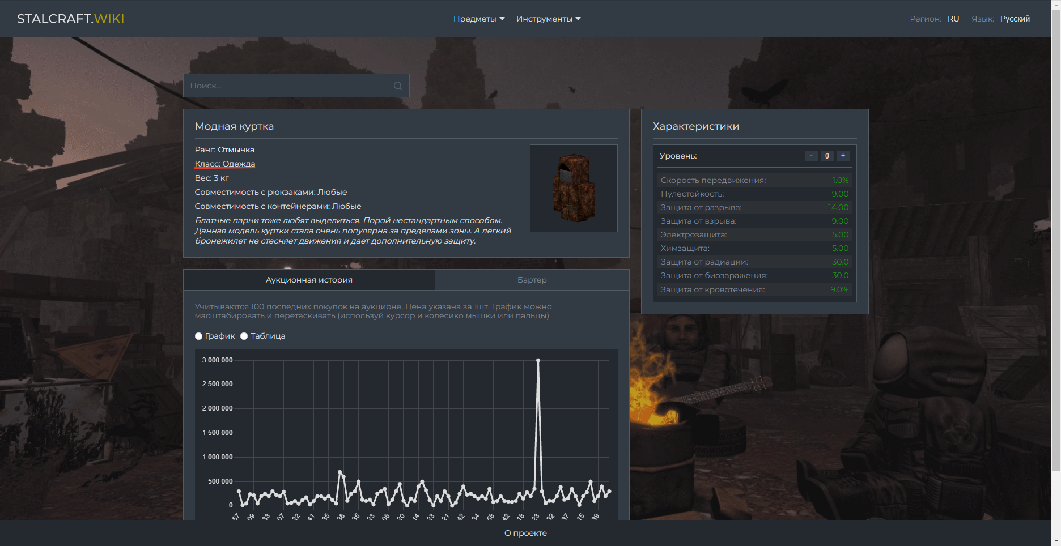Select the График radio button
Image resolution: width=1061 pixels, height=546 pixels.
198,336
